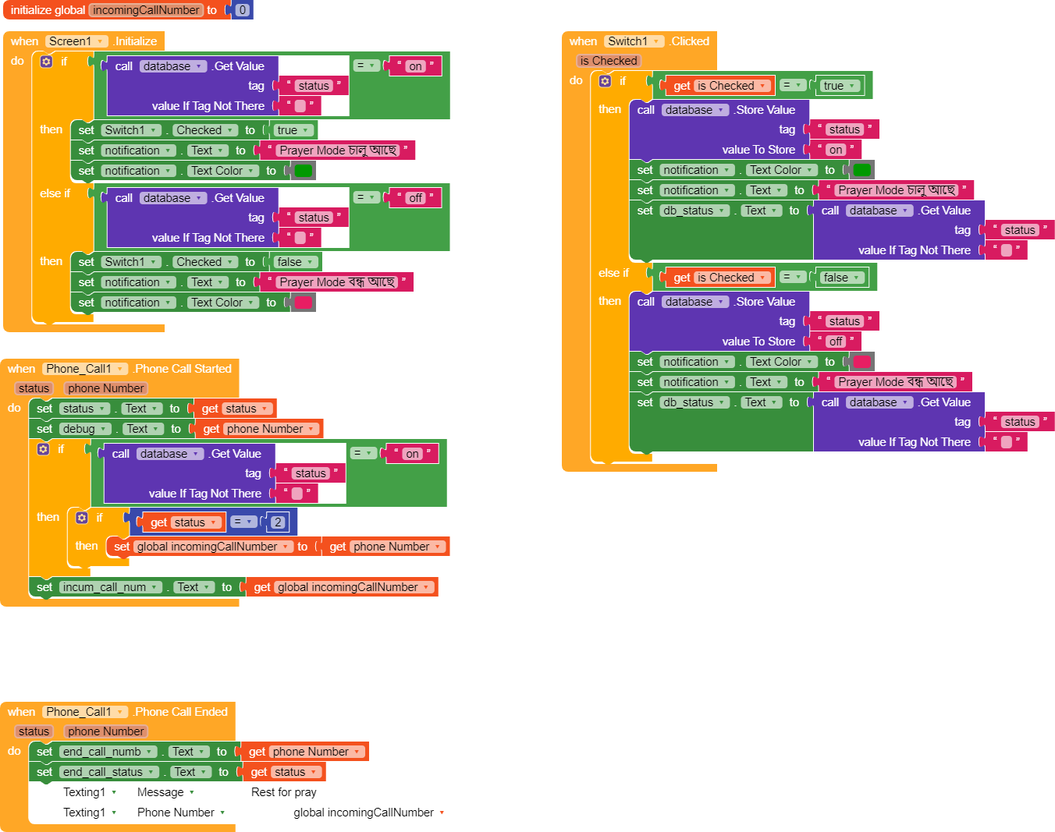This screenshot has height=832, width=1055.
Task: Open incum_call_num component dropdown
Action: click(x=111, y=587)
